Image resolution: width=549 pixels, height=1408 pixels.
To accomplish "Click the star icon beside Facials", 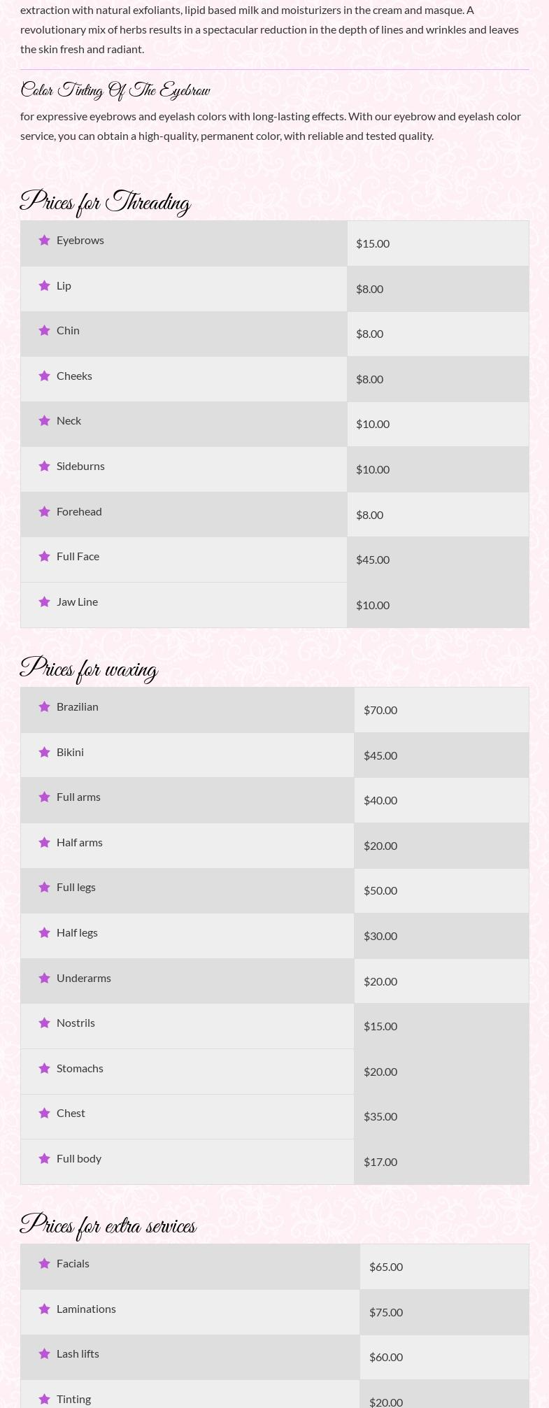I will [x=45, y=1264].
